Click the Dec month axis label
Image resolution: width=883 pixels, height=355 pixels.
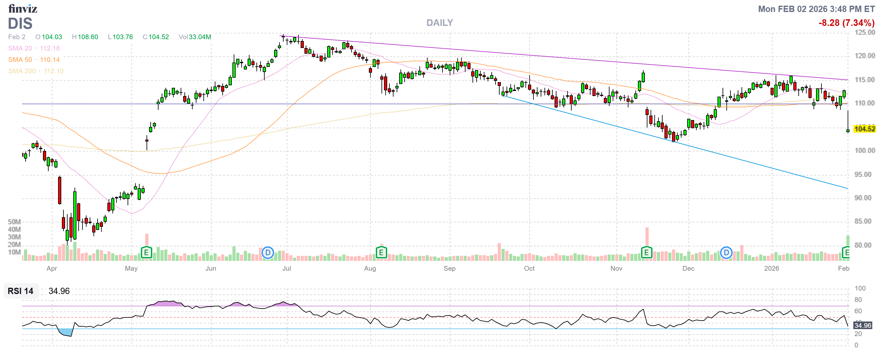pos(688,268)
